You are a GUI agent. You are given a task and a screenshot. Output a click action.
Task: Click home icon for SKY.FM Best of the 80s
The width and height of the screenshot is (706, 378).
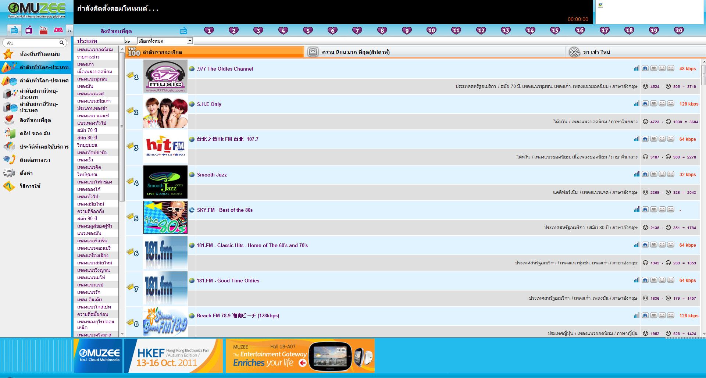click(x=645, y=210)
